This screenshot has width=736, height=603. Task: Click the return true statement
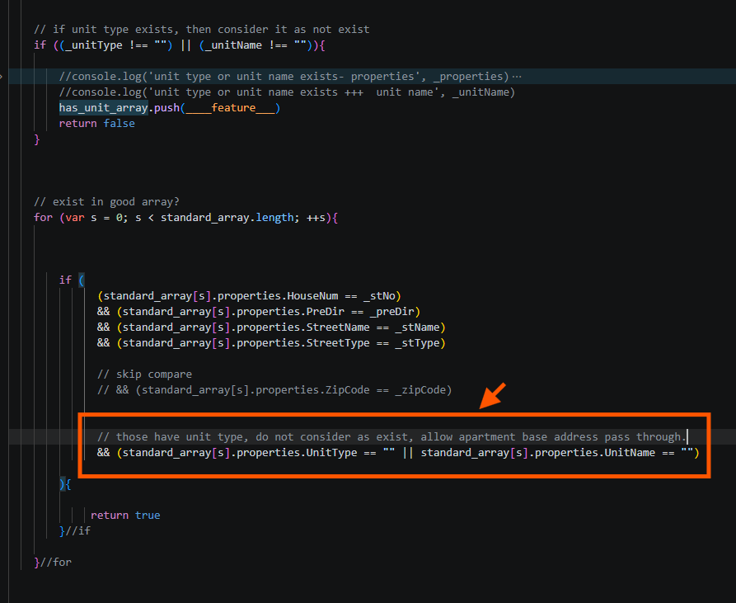click(x=125, y=516)
